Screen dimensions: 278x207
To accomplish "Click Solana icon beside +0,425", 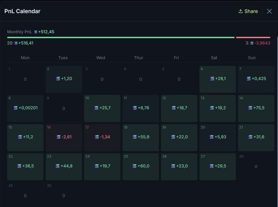I will point(249,79).
